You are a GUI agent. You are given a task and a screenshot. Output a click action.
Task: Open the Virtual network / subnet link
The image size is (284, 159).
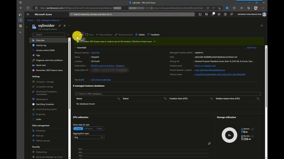coord(210,70)
